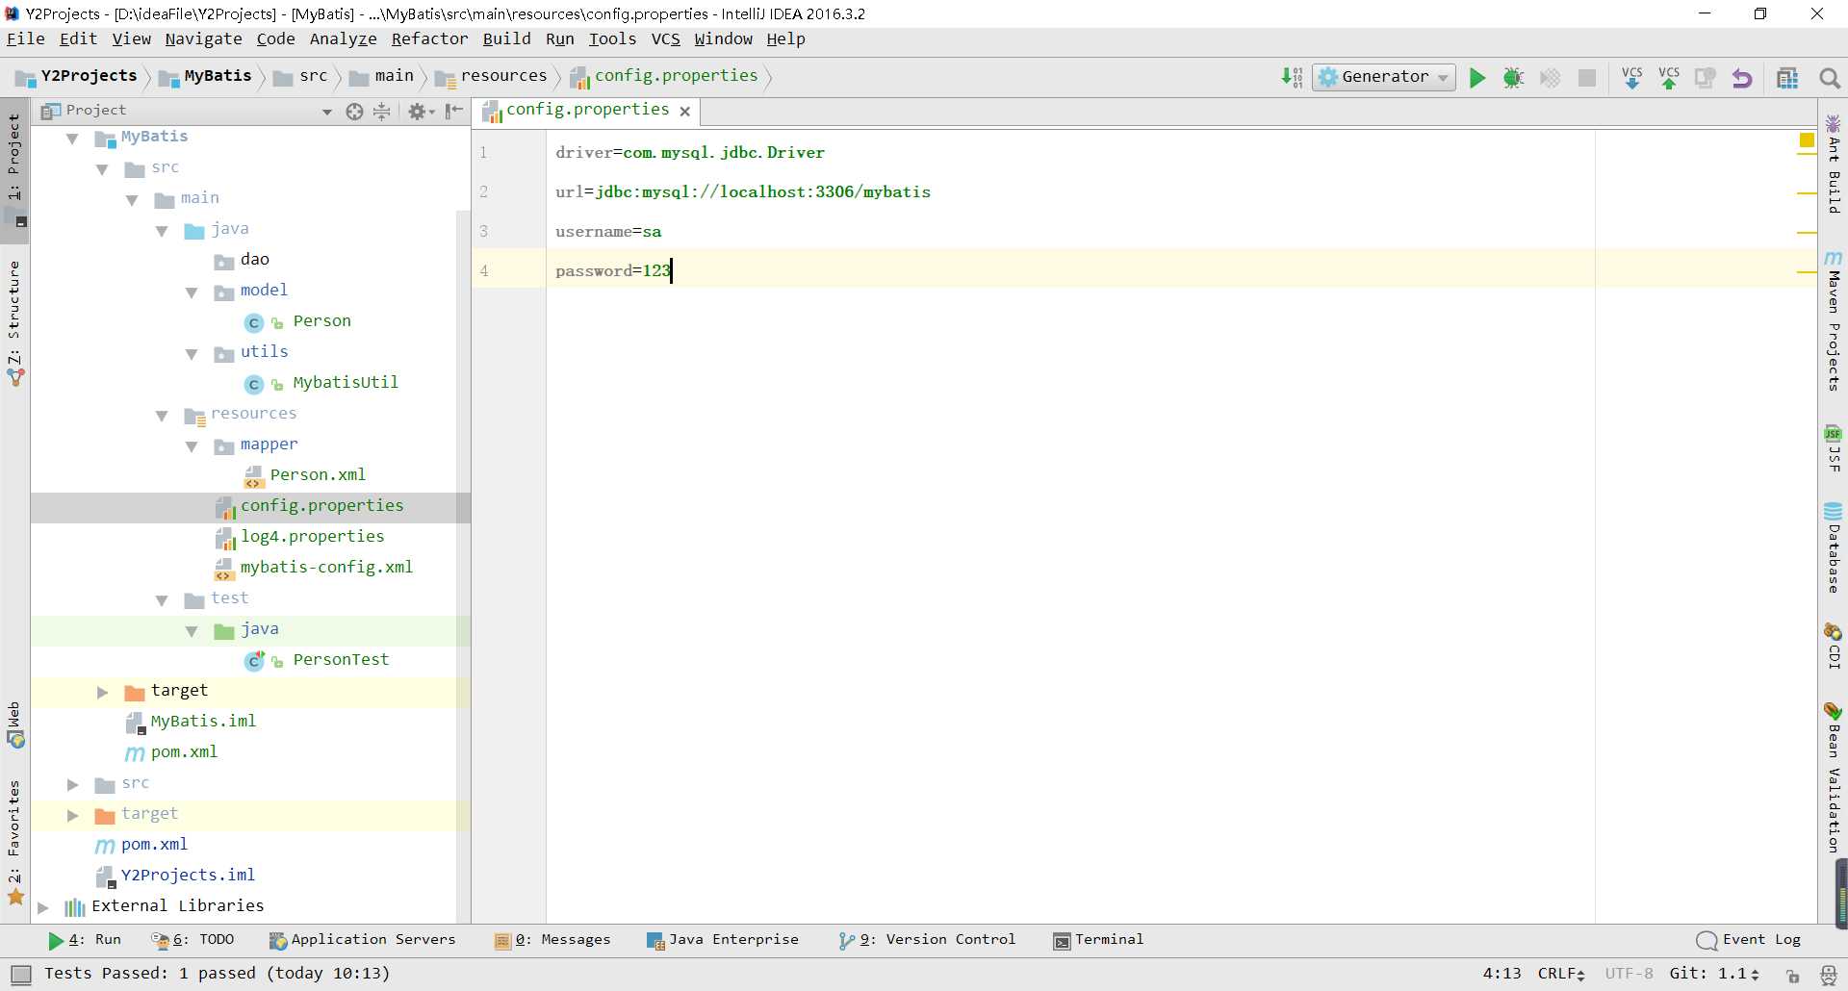1848x991 pixels.
Task: Hide the Project tool window
Action: click(x=454, y=112)
